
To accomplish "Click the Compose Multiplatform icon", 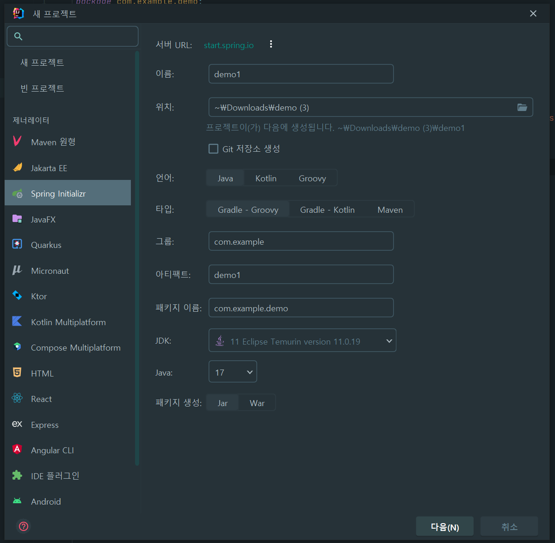I will coord(17,347).
